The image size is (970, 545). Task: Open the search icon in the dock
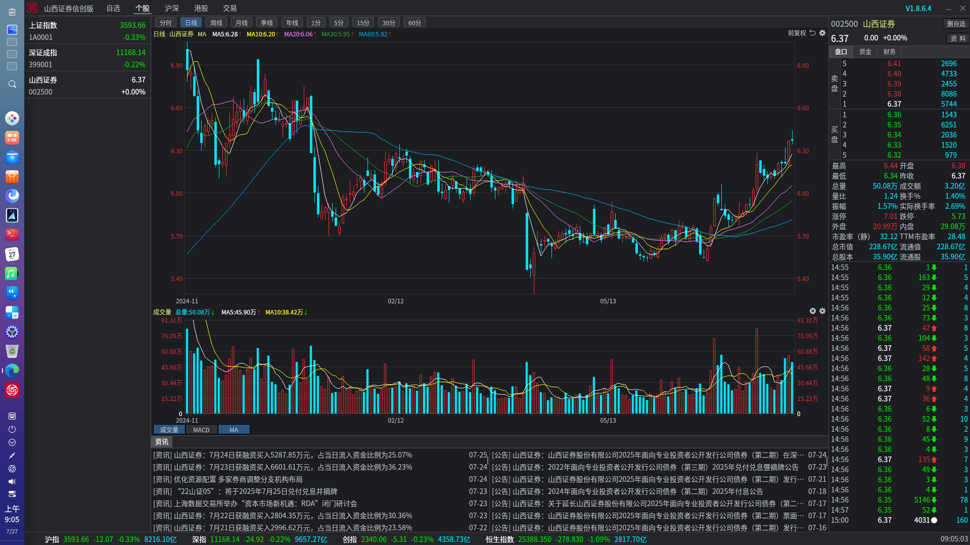point(12,84)
